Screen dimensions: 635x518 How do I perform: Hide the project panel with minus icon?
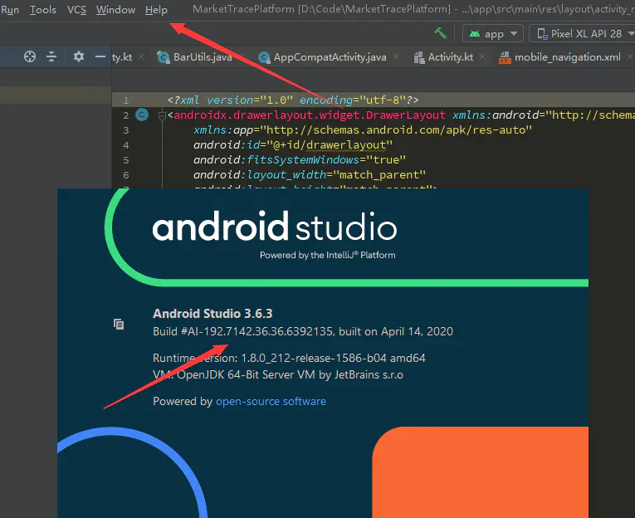click(100, 56)
